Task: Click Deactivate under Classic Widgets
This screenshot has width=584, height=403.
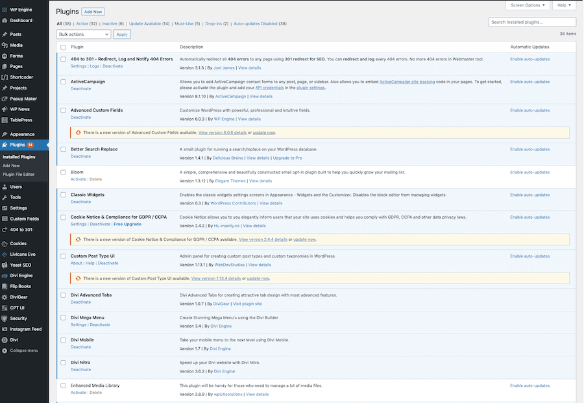Action: [x=80, y=202]
